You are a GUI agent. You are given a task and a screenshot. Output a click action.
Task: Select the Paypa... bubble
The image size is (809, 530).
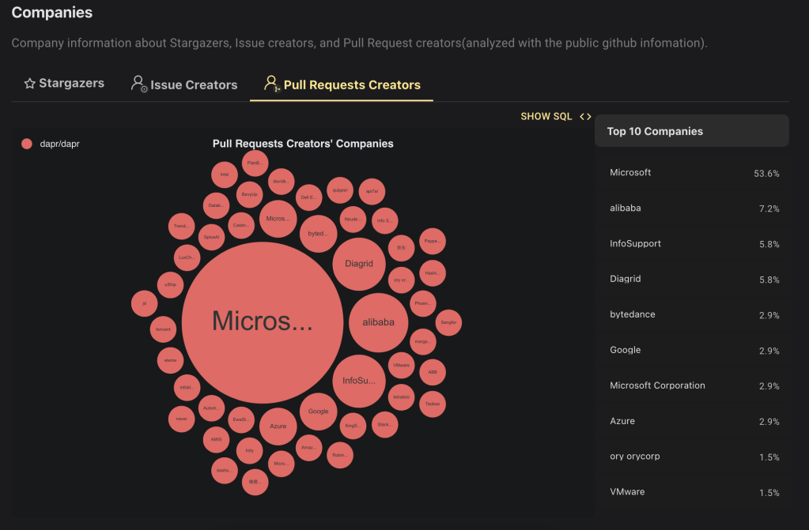[433, 241]
